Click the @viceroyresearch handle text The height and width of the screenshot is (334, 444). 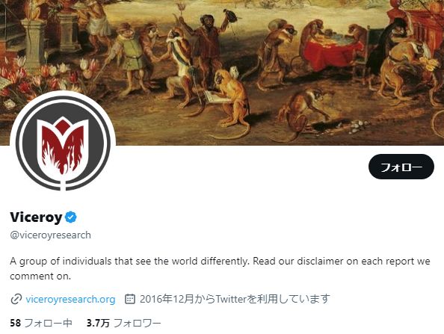pos(50,235)
